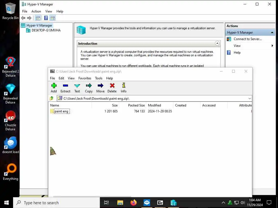The image size is (278, 208).
Task: Open Hyper-V Manager View menu
Action: pyautogui.click(x=49, y=11)
